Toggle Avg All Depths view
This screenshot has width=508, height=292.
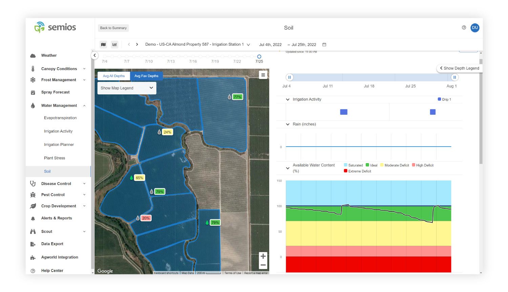(114, 76)
